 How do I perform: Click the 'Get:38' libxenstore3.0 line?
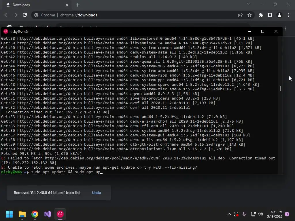[128, 39]
